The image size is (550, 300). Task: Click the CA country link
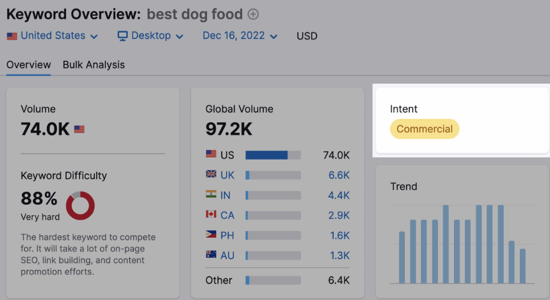pyautogui.click(x=227, y=215)
